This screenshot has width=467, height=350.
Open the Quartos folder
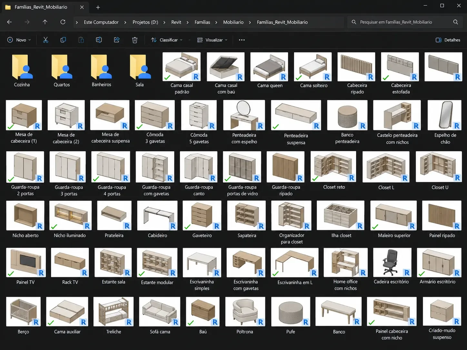(x=62, y=71)
